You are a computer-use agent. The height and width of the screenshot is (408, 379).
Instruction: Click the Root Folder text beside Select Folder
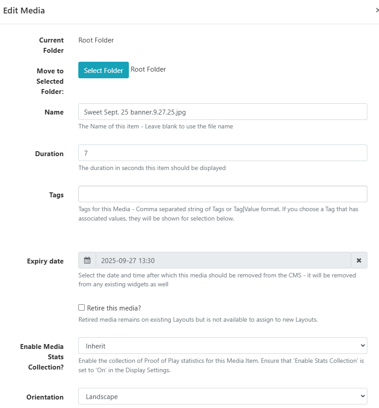[x=148, y=69]
